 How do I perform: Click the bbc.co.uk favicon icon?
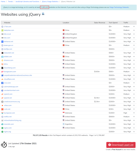click(x=2, y=34)
